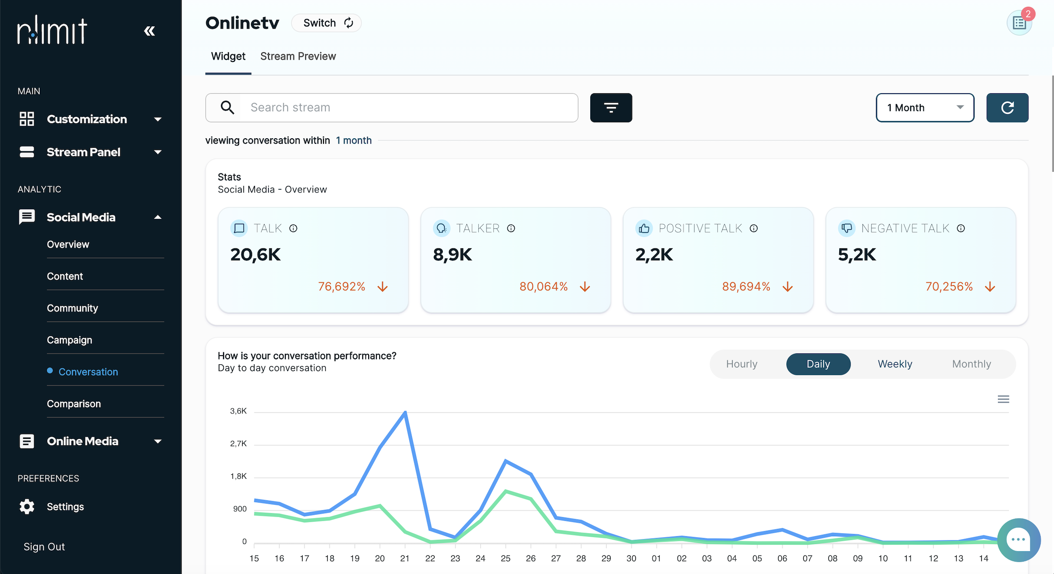1054x574 pixels.
Task: Click the thumbs-down icon on NEGATIVE TALK
Action: click(846, 228)
